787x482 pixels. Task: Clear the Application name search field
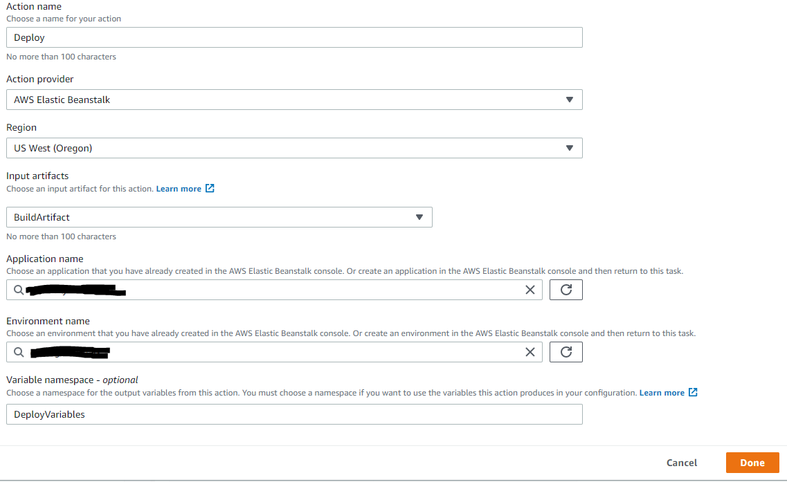(x=530, y=290)
